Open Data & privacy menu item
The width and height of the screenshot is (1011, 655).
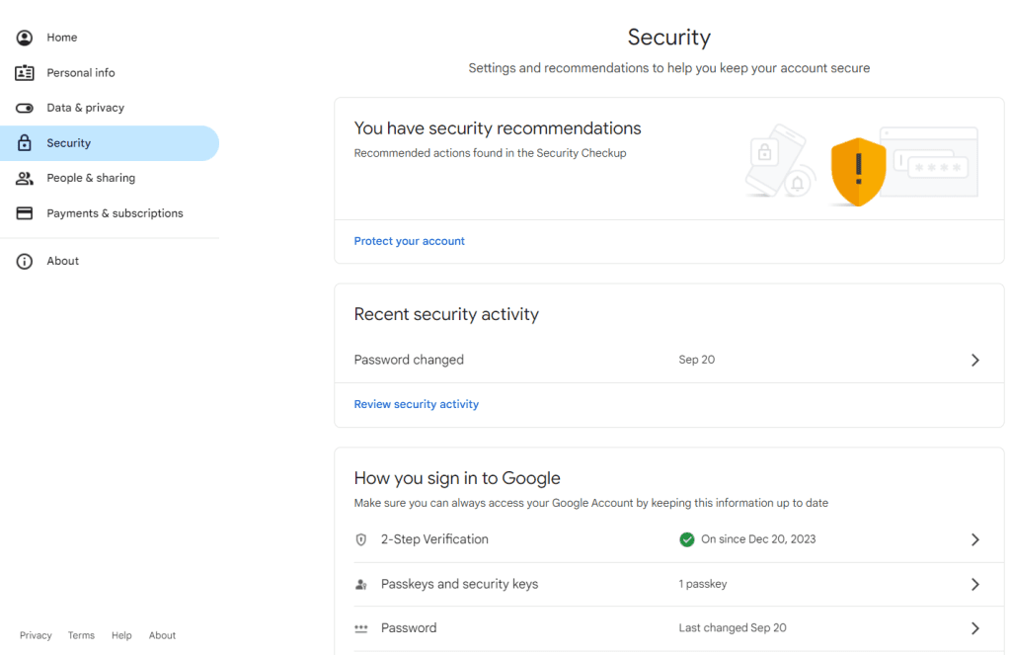[85, 108]
